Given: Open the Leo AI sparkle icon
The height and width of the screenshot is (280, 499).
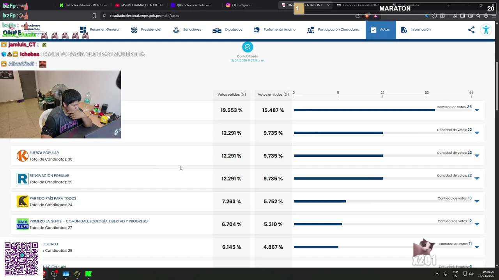Looking at the screenshot, I should click(478, 16).
